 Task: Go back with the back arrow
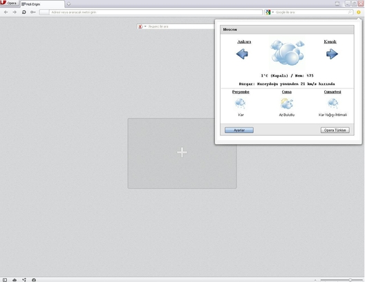pyautogui.click(x=6, y=12)
